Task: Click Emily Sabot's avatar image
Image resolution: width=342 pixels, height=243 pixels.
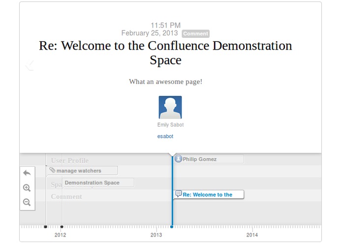Action: point(170,107)
